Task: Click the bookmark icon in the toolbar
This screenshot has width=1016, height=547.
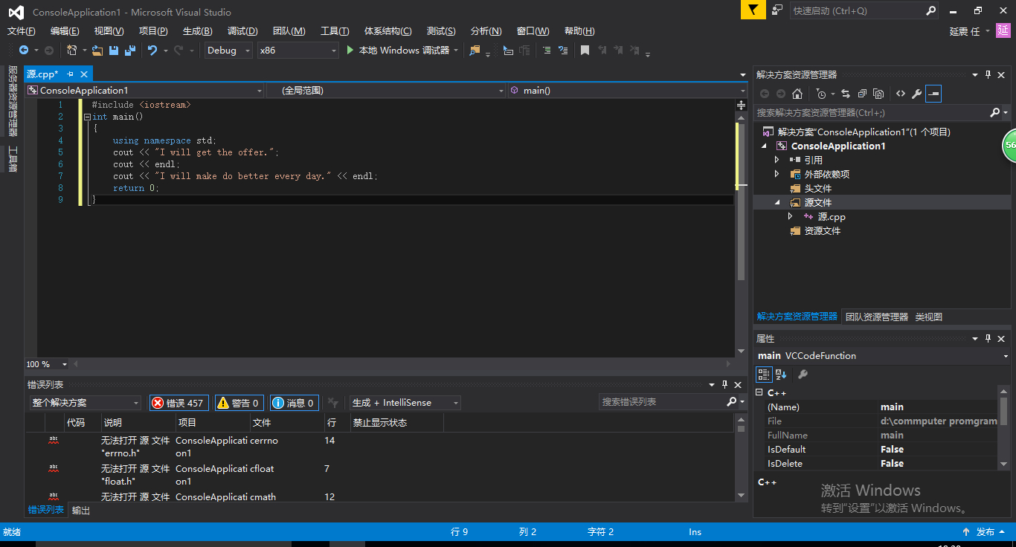Action: click(x=585, y=51)
